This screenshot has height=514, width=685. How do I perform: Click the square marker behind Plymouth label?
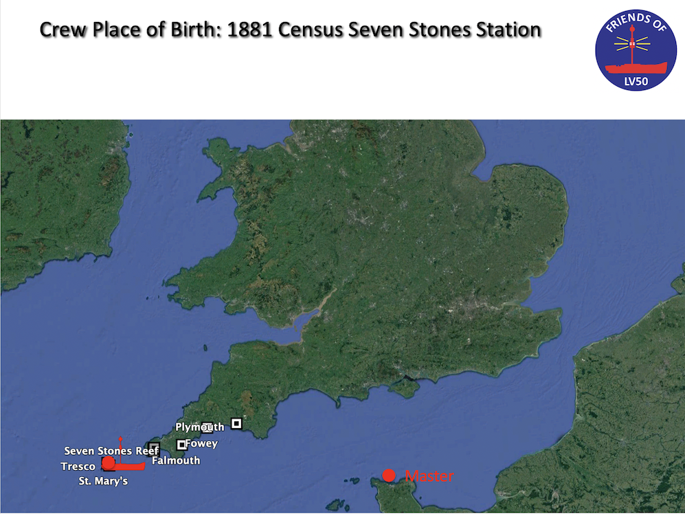pyautogui.click(x=207, y=427)
